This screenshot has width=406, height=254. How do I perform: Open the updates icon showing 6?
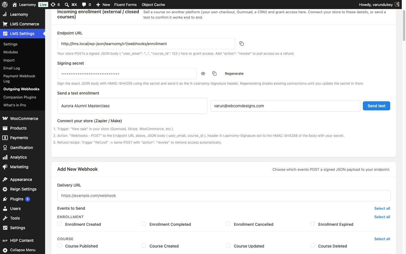53,5
